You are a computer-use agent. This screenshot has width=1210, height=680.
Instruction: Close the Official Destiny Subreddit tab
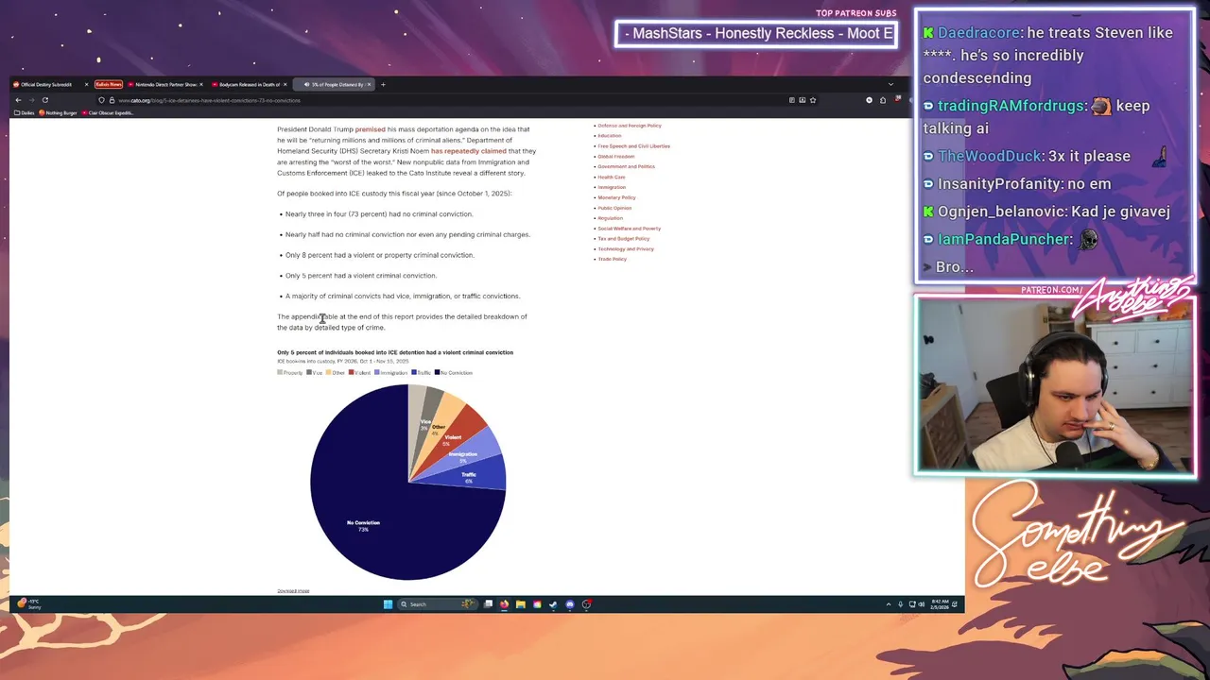pos(86,84)
